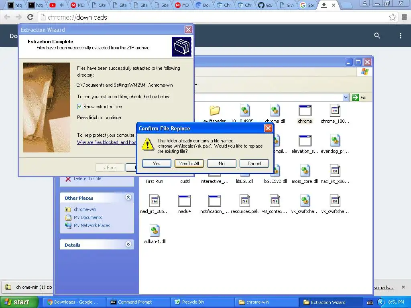Switch to Downloads - Google taskbar item
Image resolution: width=411 pixels, height=308 pixels.
click(74, 302)
